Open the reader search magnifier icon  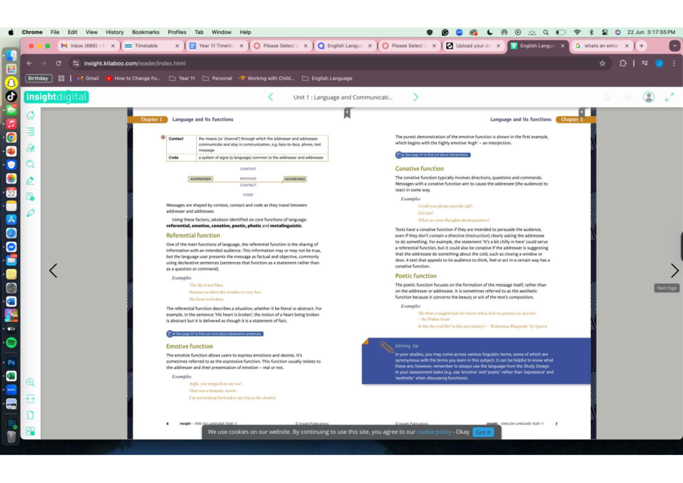31,164
